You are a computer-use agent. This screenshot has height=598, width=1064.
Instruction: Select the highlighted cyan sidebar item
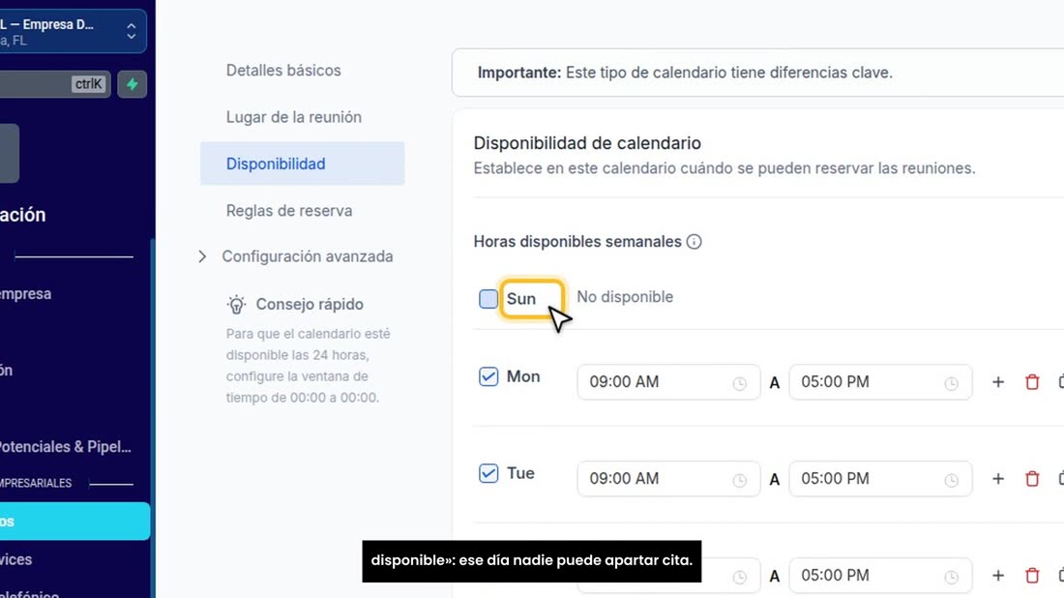[74, 522]
